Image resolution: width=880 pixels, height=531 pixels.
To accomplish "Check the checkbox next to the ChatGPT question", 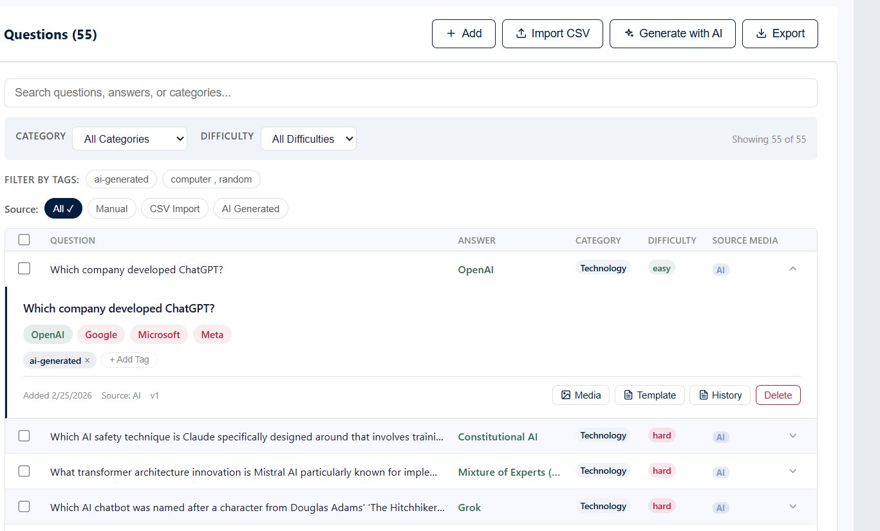I will pyautogui.click(x=24, y=268).
